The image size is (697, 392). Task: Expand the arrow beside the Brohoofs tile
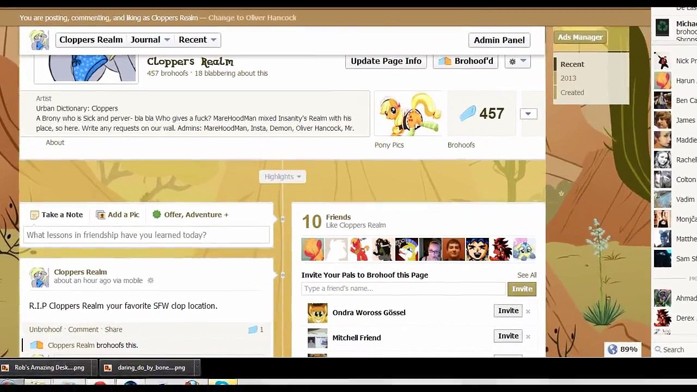tap(528, 114)
